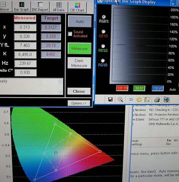Toggle the 3D graph view
The image size is (179, 182).
(x=131, y=99)
